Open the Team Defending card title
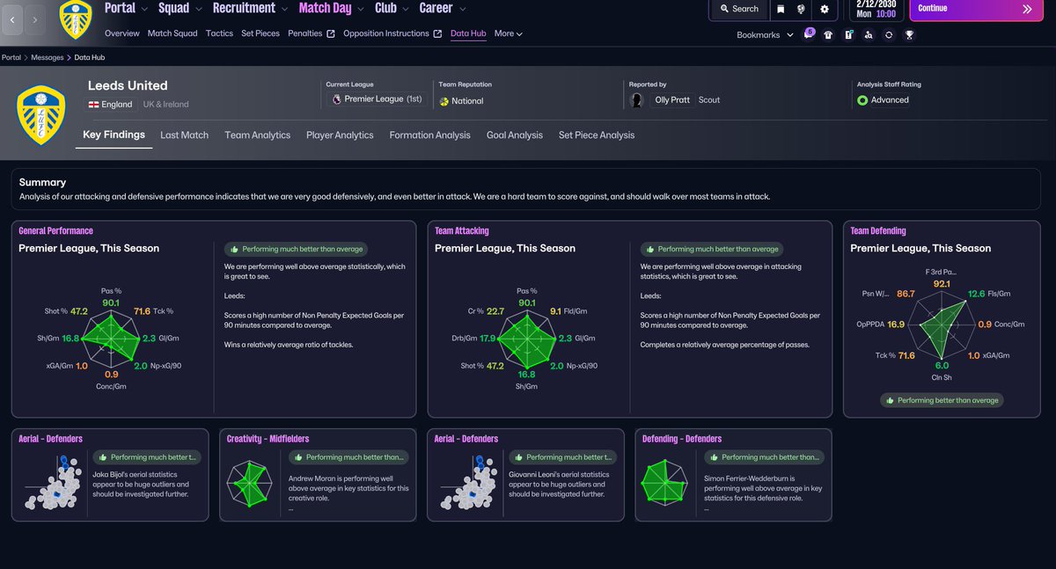The image size is (1056, 569). [878, 231]
